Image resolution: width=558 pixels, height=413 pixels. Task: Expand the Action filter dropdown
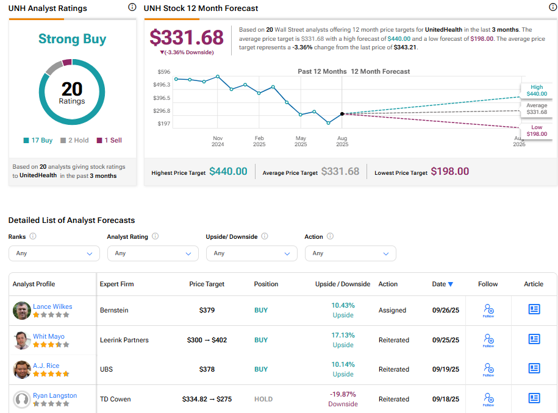350,253
